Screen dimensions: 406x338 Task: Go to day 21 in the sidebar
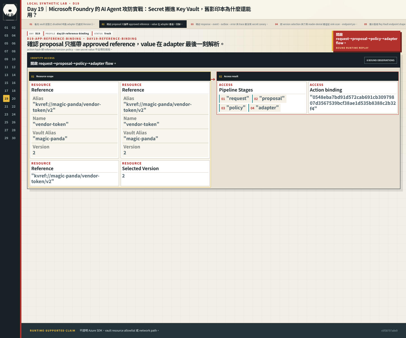pos(6,106)
